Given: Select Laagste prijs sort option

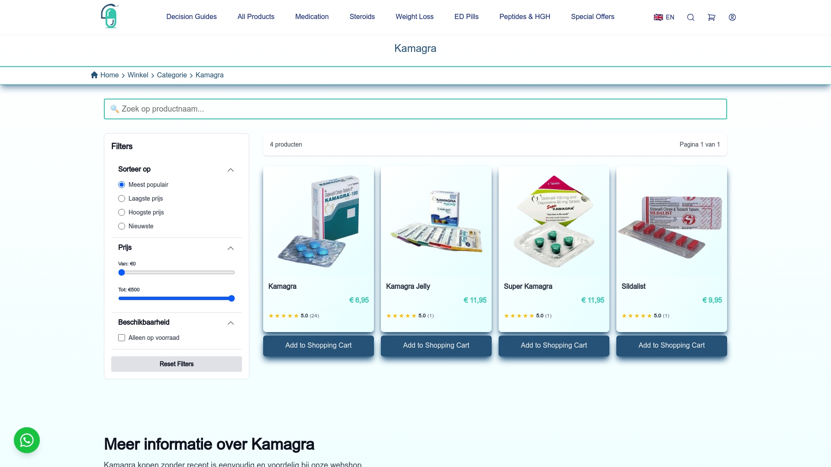Looking at the screenshot, I should 122,198.
